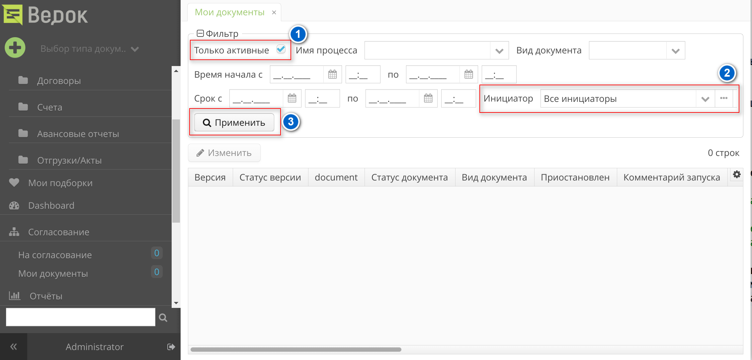Image resolution: width=752 pixels, height=360 pixels.
Task: Open the Отчёты bar chart icon
Action: click(14, 295)
